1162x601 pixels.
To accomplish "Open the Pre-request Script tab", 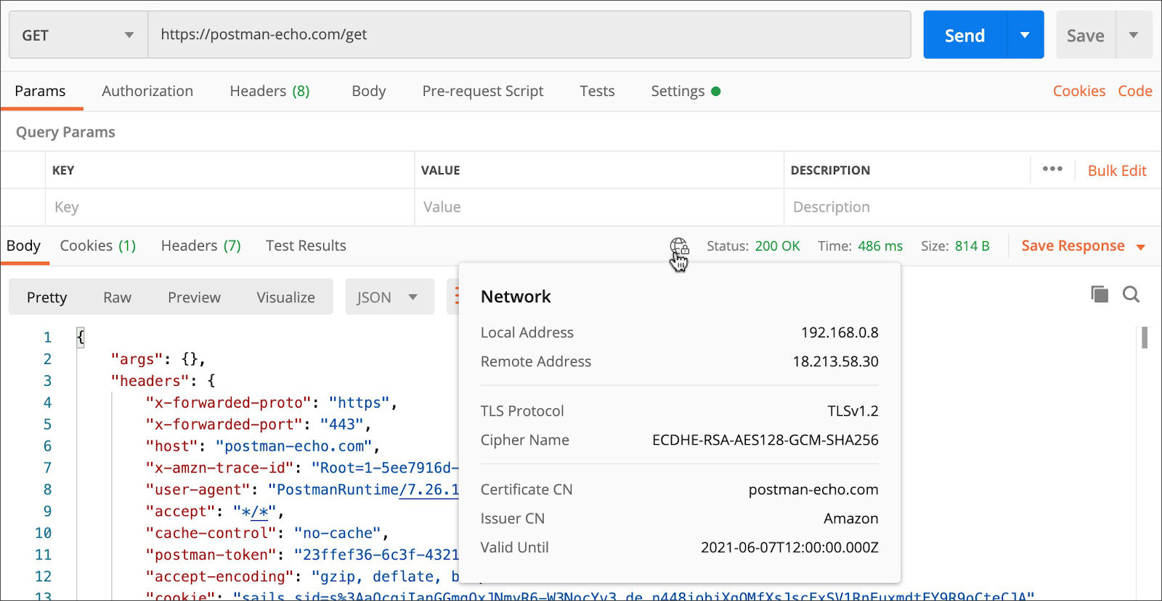I will (x=483, y=91).
